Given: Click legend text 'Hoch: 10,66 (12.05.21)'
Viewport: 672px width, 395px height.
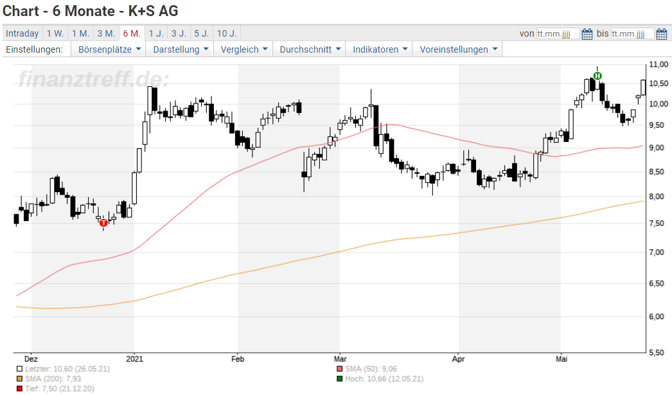Looking at the screenshot, I should coord(384,379).
